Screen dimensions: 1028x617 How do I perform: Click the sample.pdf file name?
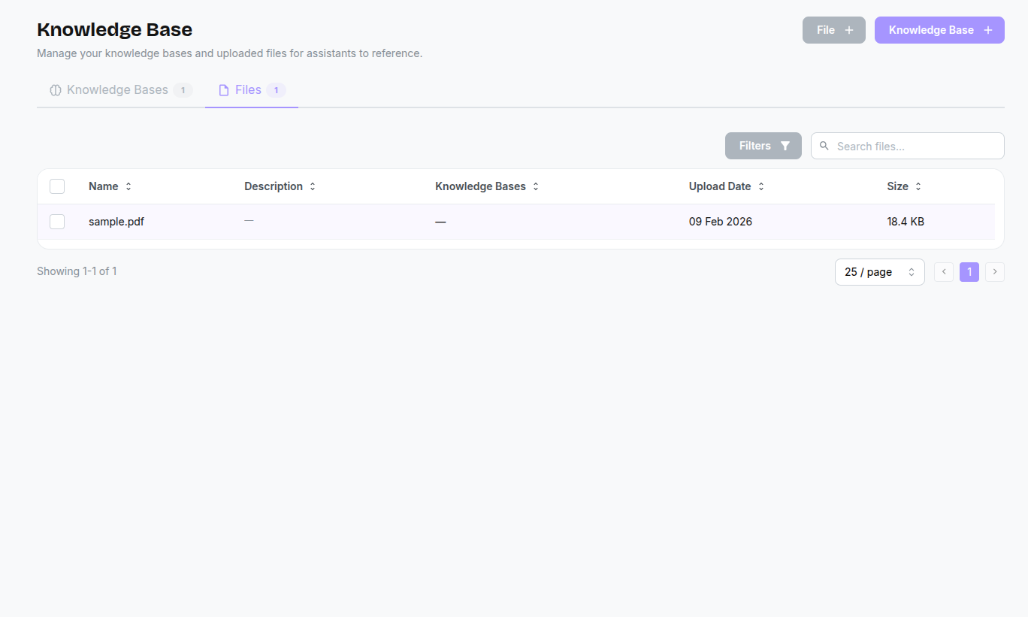pos(116,222)
